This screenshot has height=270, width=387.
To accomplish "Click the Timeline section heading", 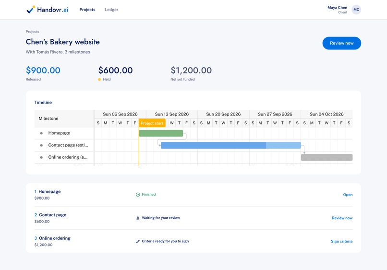I will click(x=43, y=102).
